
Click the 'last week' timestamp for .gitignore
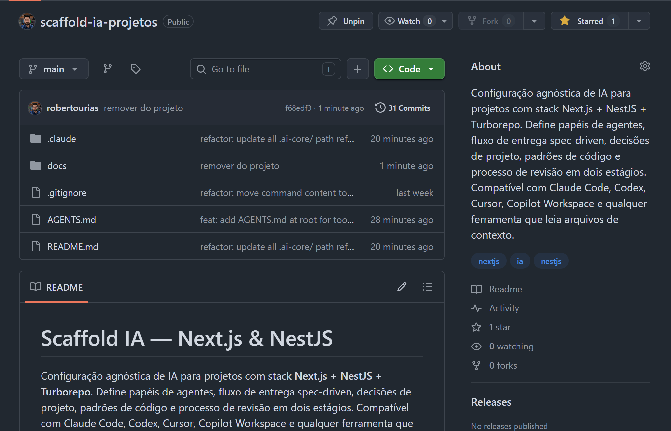(x=414, y=193)
